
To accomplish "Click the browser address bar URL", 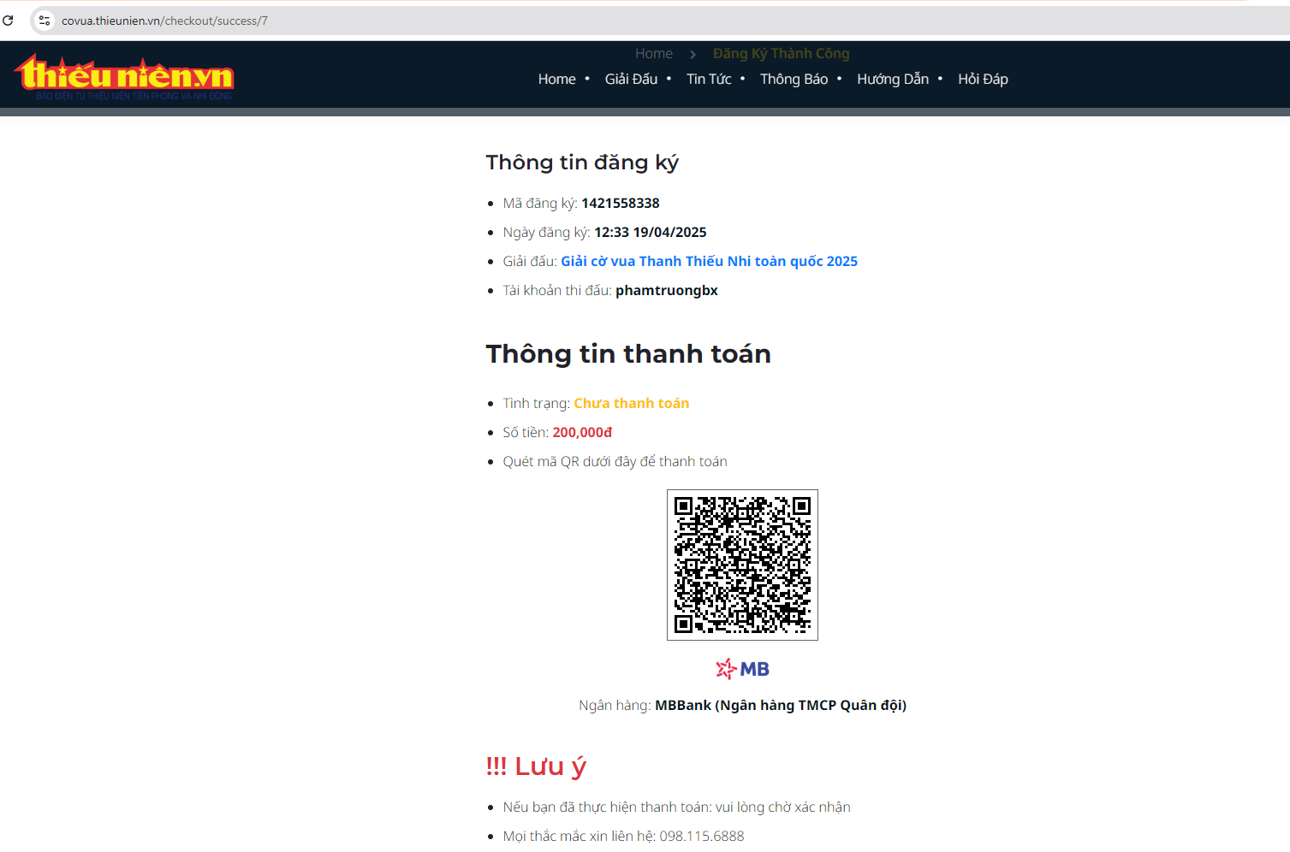I will tap(164, 21).
